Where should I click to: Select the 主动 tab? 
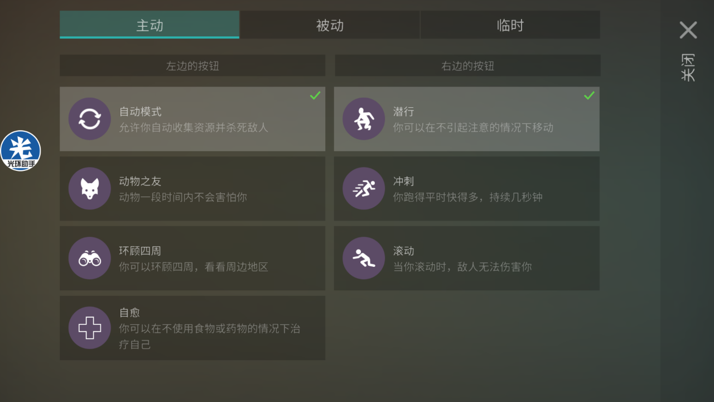point(149,25)
